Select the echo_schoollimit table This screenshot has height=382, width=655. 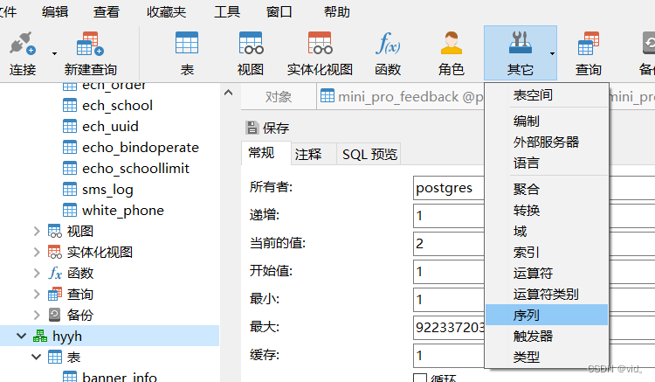click(x=135, y=169)
